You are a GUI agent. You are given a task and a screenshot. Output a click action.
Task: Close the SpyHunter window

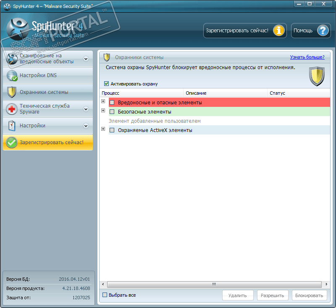click(323, 4)
